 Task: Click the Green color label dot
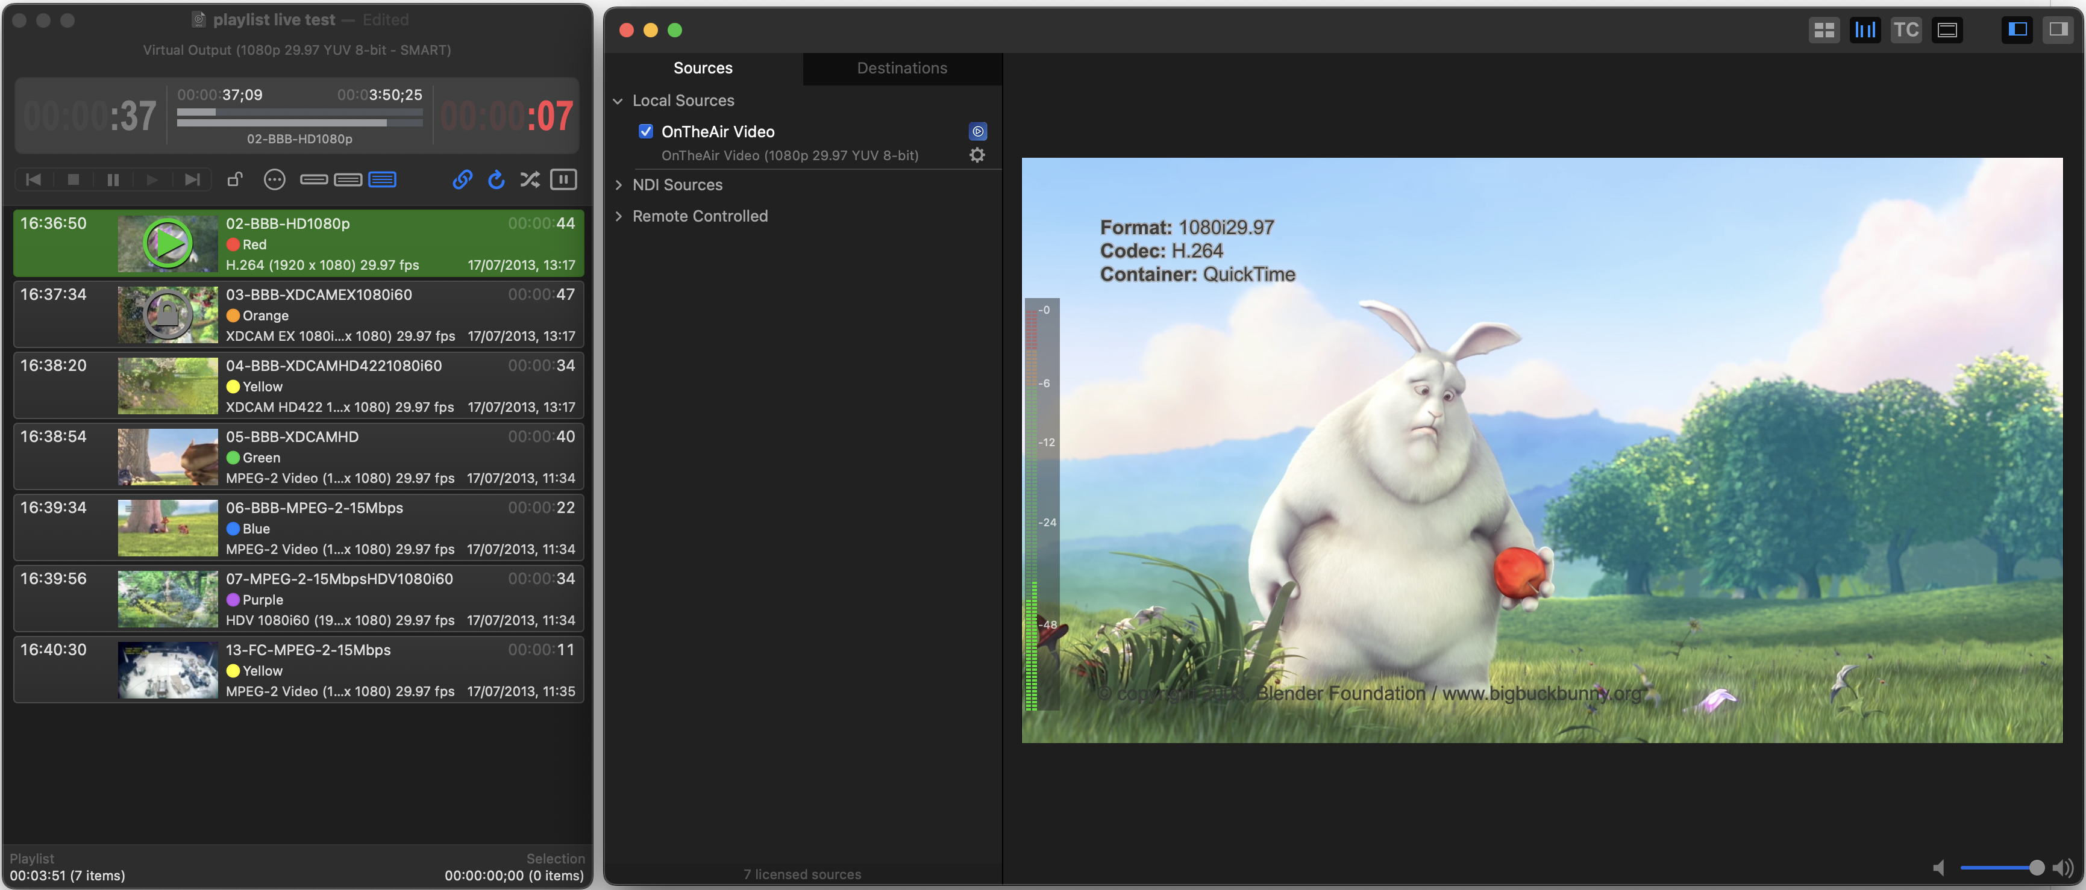click(x=233, y=457)
